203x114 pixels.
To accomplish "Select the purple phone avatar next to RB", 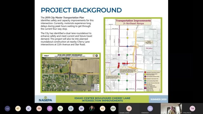I will point(50,109).
